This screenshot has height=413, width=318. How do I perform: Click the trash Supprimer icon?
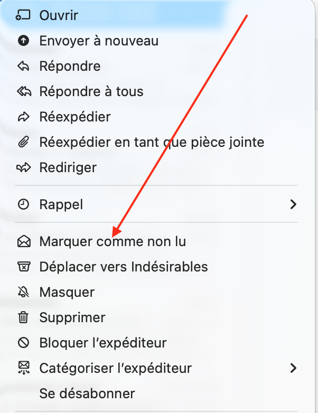[x=23, y=317]
